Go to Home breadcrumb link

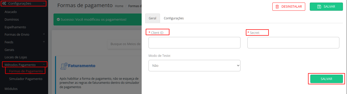point(119,6)
